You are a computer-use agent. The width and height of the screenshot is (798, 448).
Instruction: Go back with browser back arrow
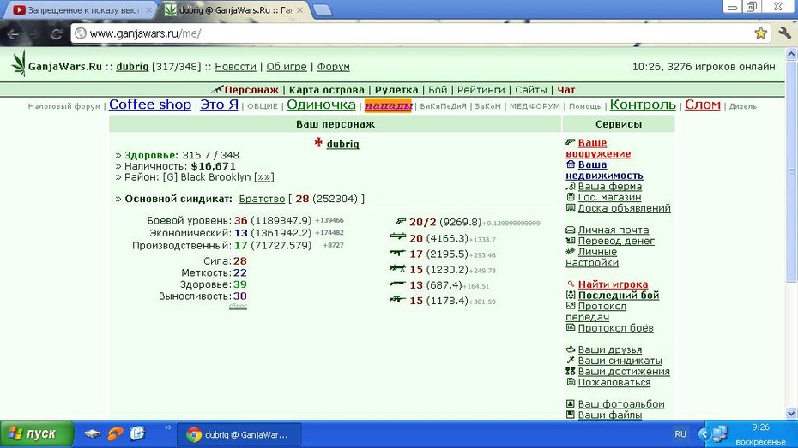(13, 34)
